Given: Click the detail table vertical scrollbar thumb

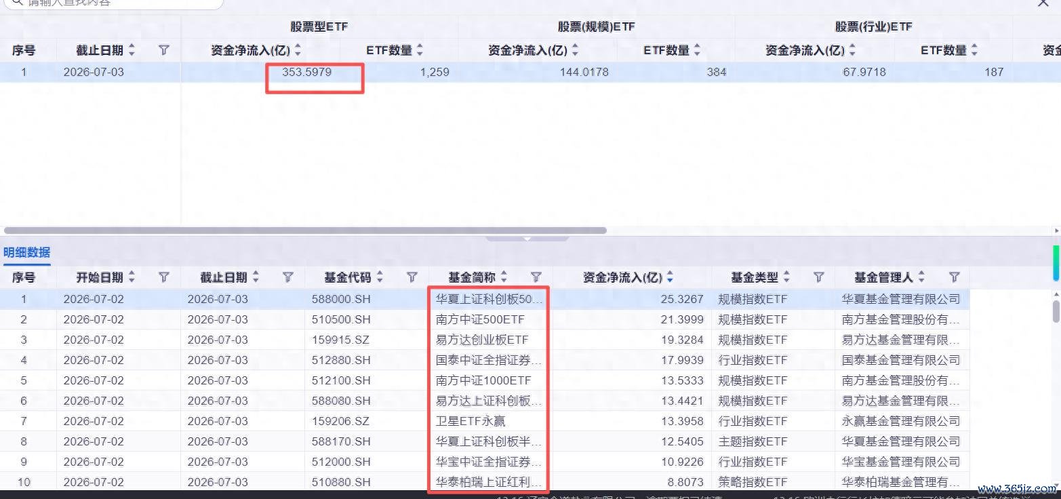Looking at the screenshot, I should pyautogui.click(x=1056, y=311).
